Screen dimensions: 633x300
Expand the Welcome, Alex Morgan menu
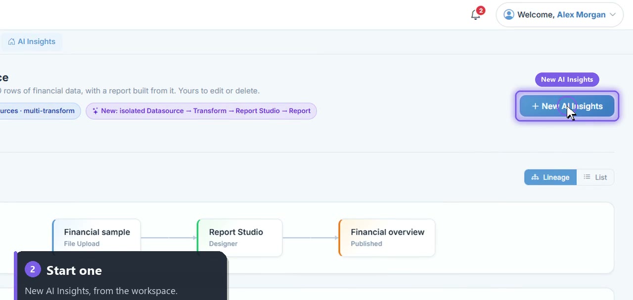point(559,15)
